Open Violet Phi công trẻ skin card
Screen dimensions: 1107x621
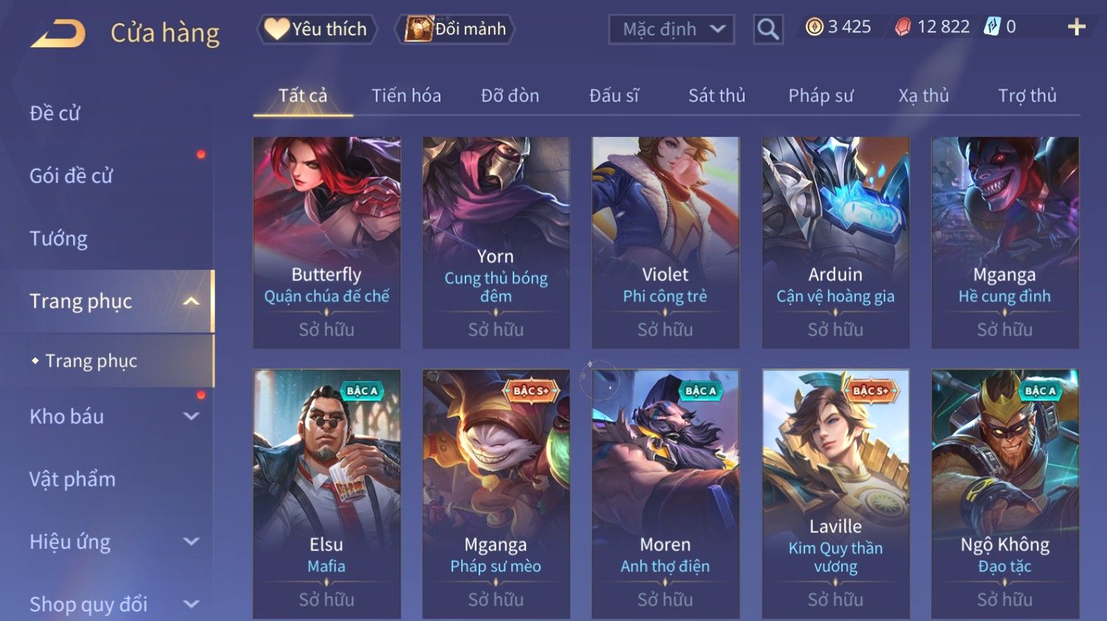(x=665, y=243)
